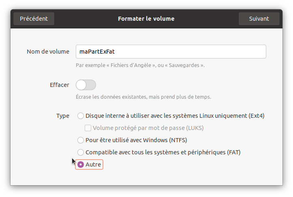Image resolution: width=293 pixels, height=197 pixels.
Task: Click the 'Type' label
Action: (62, 116)
